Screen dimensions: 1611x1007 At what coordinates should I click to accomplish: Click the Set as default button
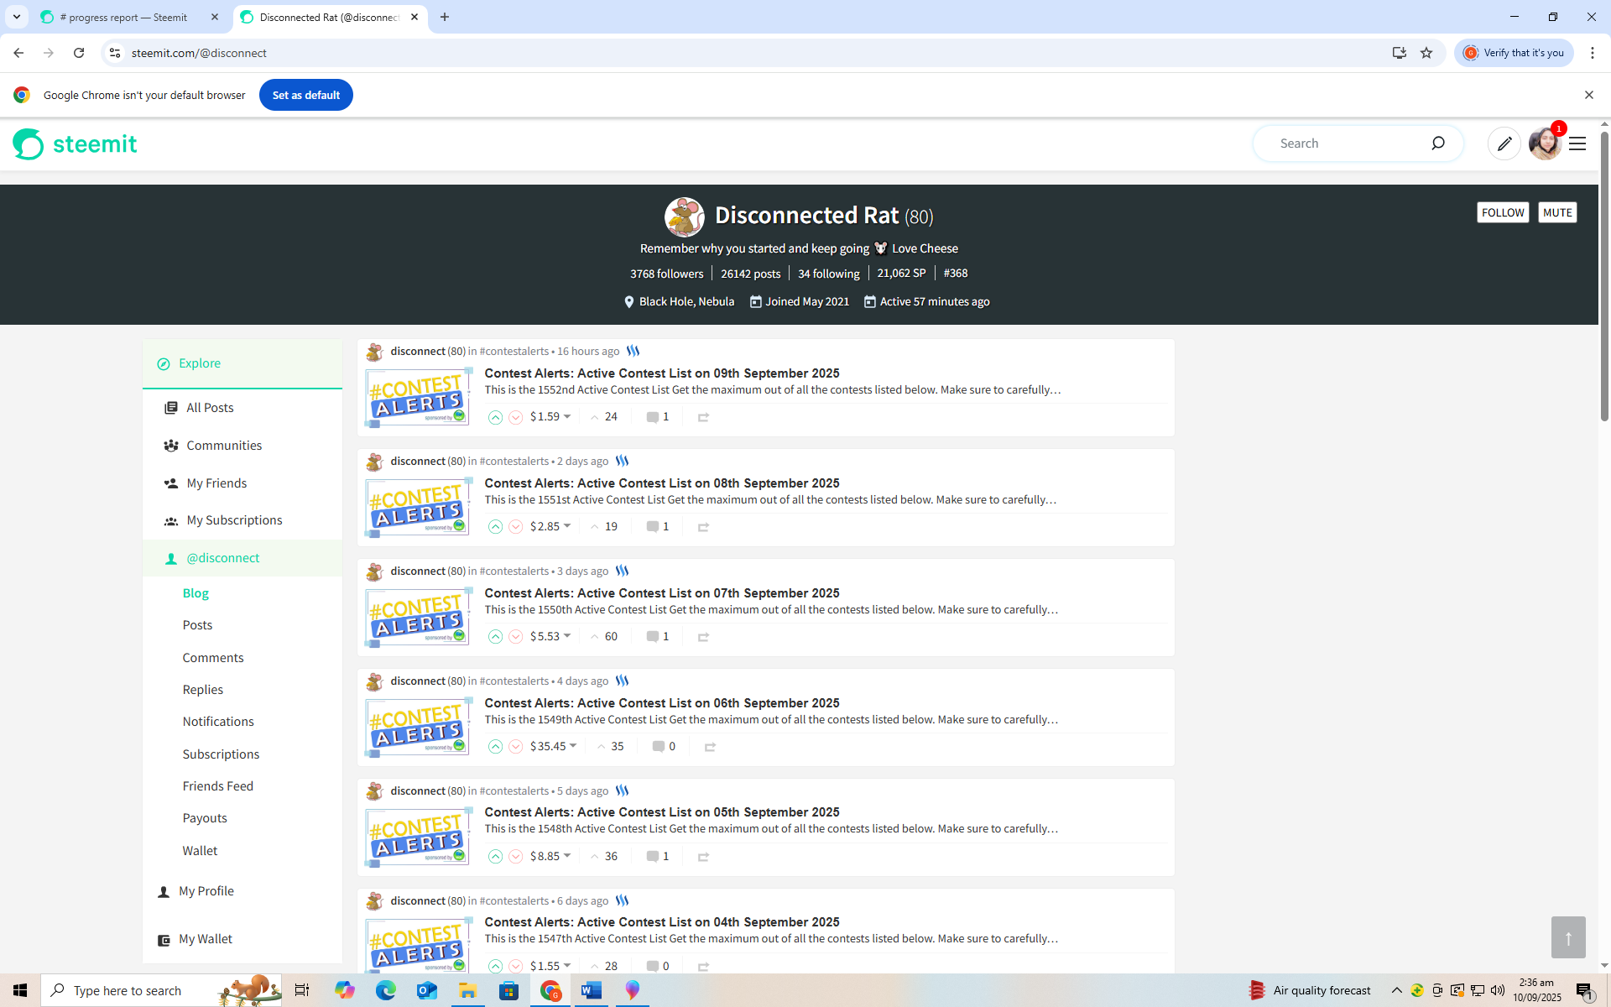coord(305,95)
